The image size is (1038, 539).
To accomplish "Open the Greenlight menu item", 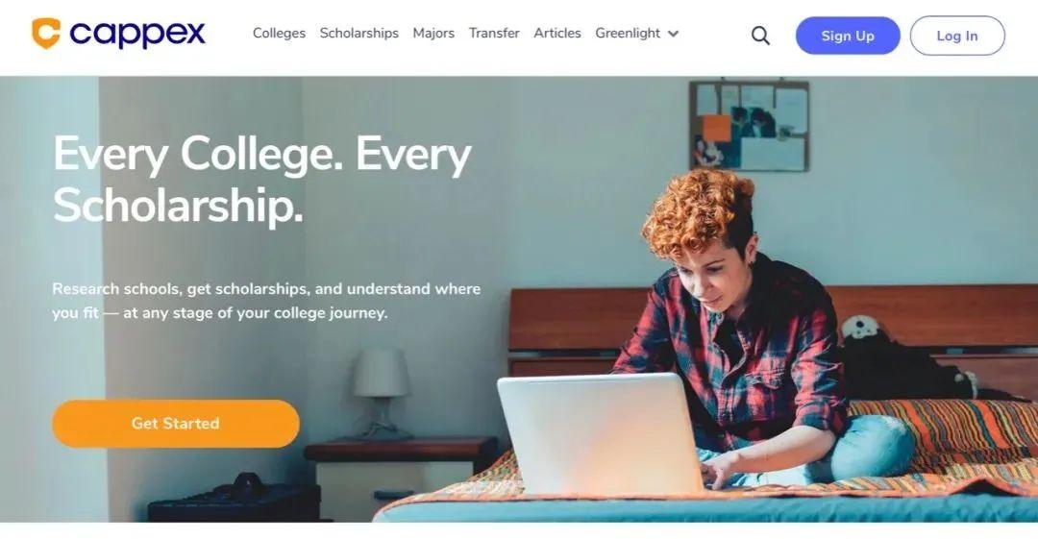I will coord(628,33).
